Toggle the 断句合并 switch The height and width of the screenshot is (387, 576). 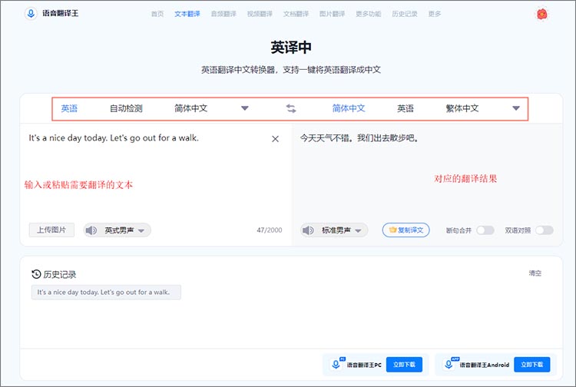click(485, 230)
